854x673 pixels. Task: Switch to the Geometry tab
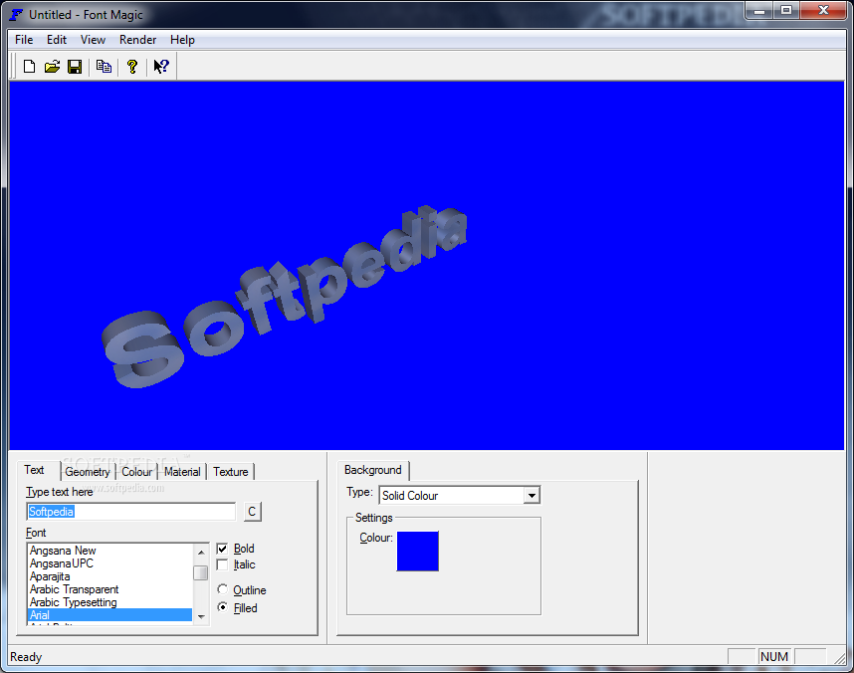coord(88,472)
